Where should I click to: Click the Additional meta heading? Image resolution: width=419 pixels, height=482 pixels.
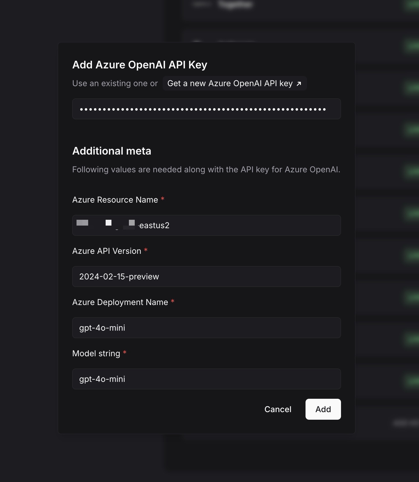pos(112,151)
